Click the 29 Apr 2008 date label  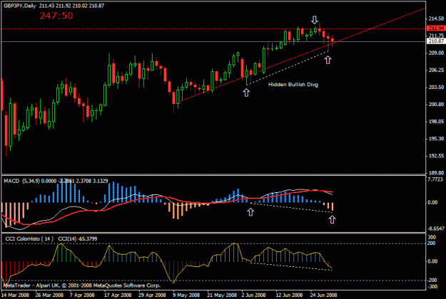tap(152, 295)
